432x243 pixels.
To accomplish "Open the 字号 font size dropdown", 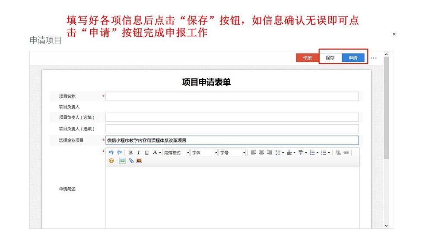I will tap(232, 153).
